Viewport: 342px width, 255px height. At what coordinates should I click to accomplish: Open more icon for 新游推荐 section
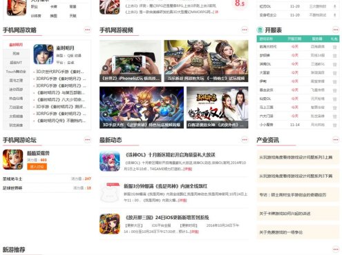click(x=336, y=249)
